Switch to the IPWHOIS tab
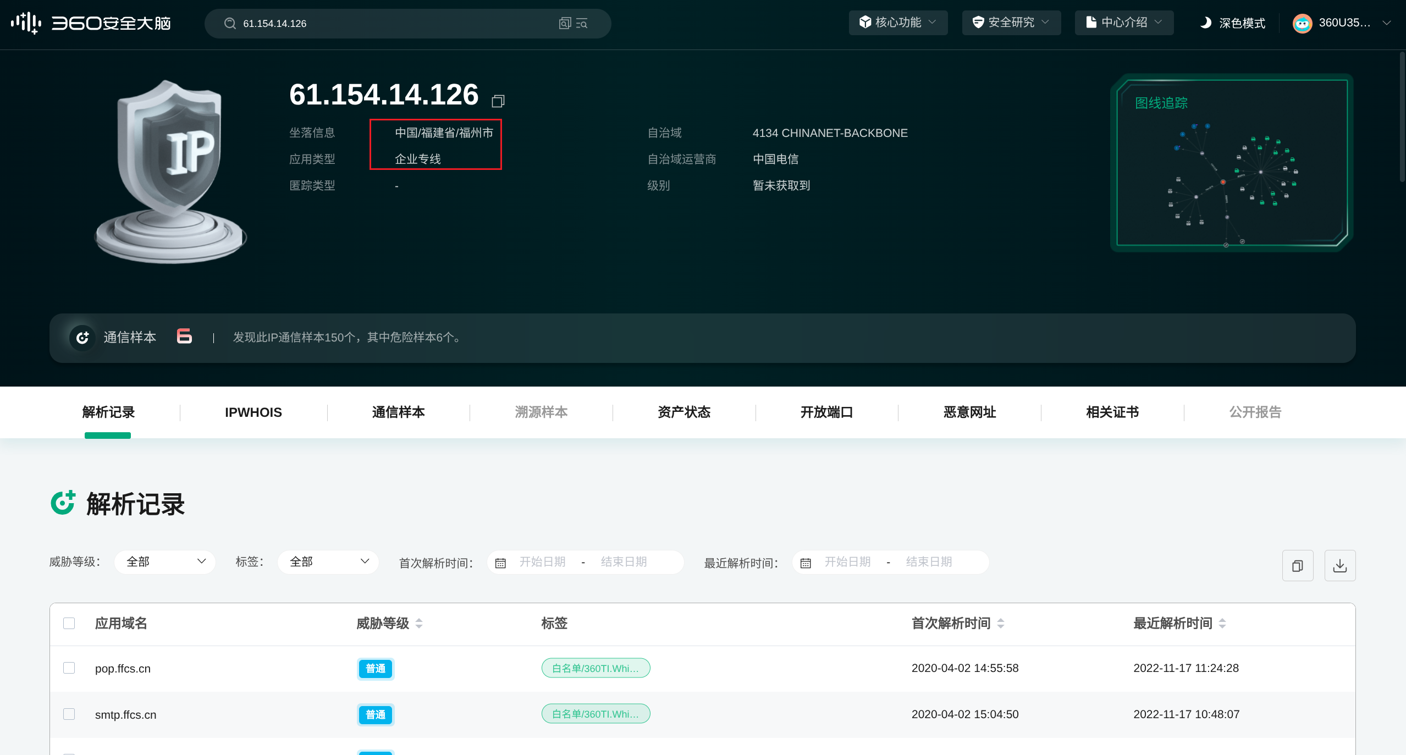 [253, 412]
